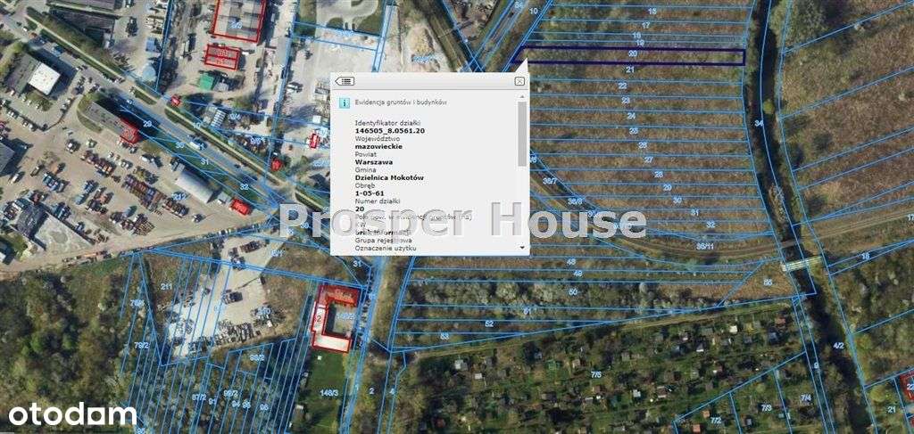The width and height of the screenshot is (914, 434).
Task: Select map parcel labeled 24
Action: 631,117
